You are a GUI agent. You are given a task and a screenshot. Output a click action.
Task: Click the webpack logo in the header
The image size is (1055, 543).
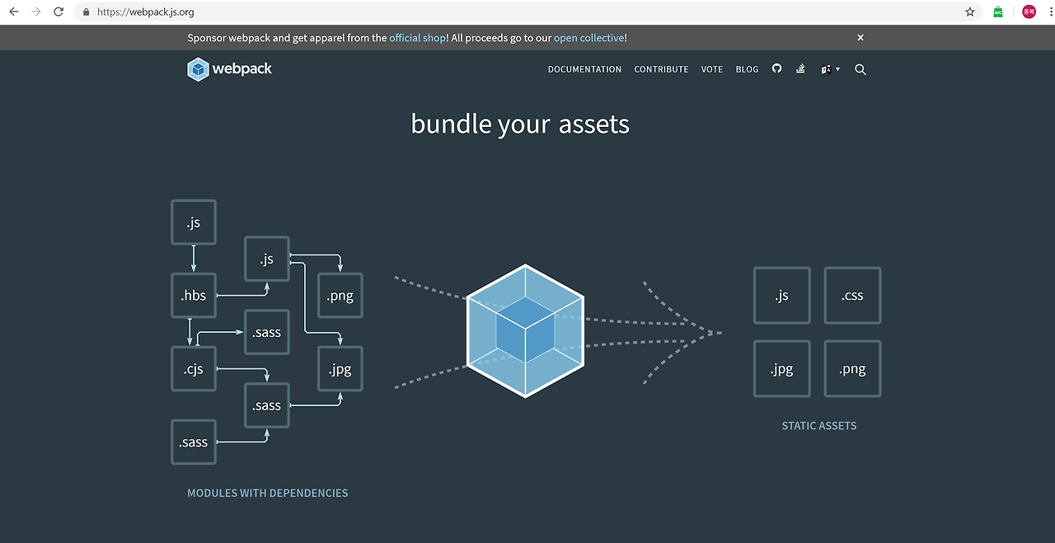pos(229,69)
